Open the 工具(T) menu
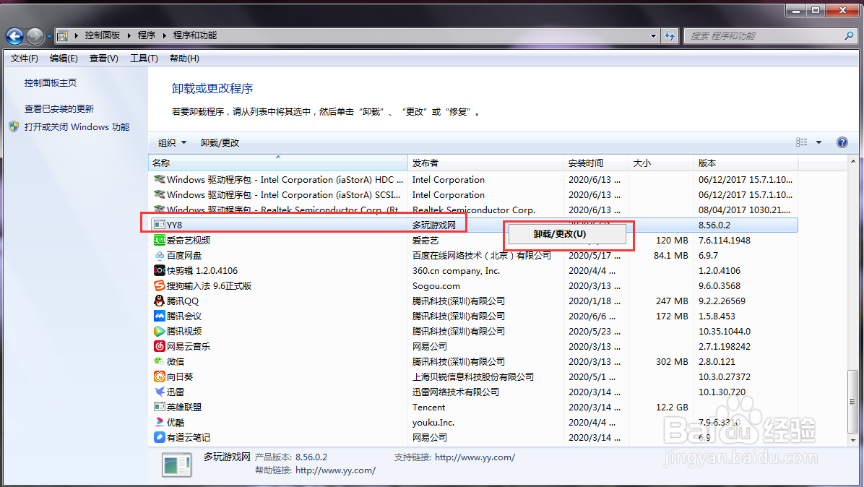This screenshot has height=487, width=864. pyautogui.click(x=144, y=59)
